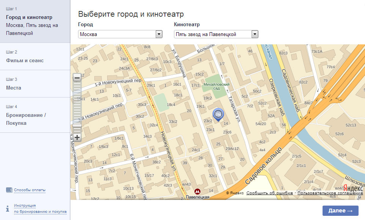Click Садовое кольцо road label

coord(263,166)
